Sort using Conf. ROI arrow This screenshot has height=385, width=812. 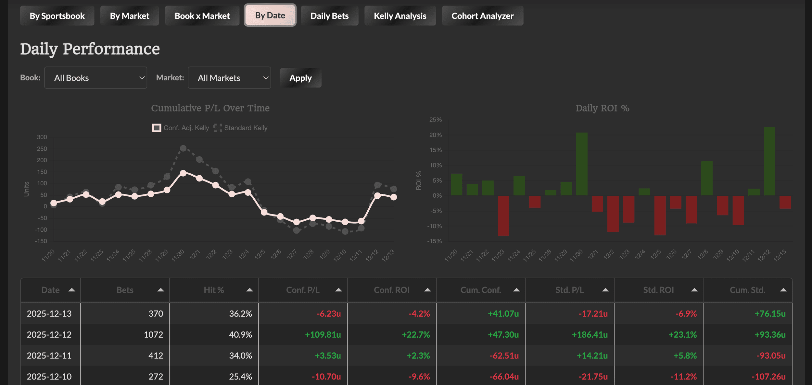(x=427, y=290)
